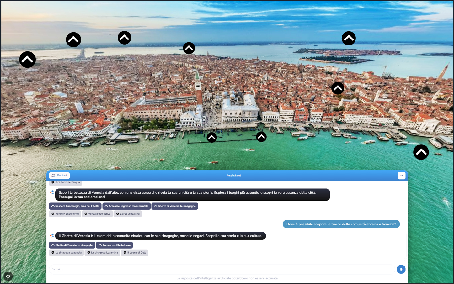
Task: Collapse the Assistant panel with the chevron
Action: [401, 176]
